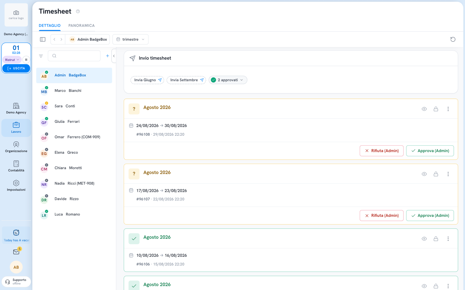Expand the 2 approvati dropdown
The image size is (465, 290).
tap(228, 80)
